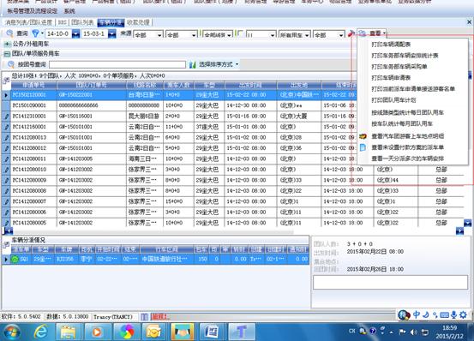Click the empty note box under 回团时间
The width and height of the screenshot is (474, 341).
[x=390, y=283]
